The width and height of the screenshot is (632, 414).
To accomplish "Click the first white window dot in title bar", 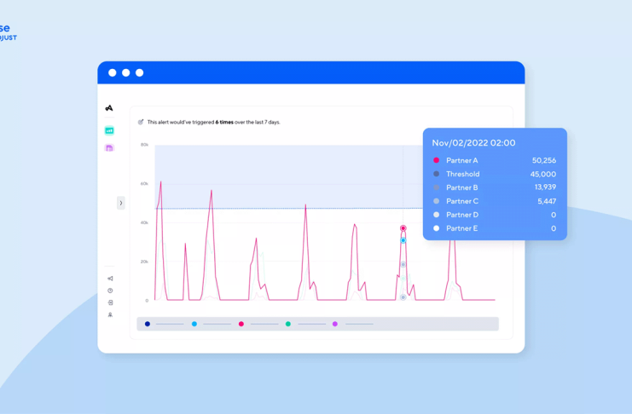I will [113, 73].
